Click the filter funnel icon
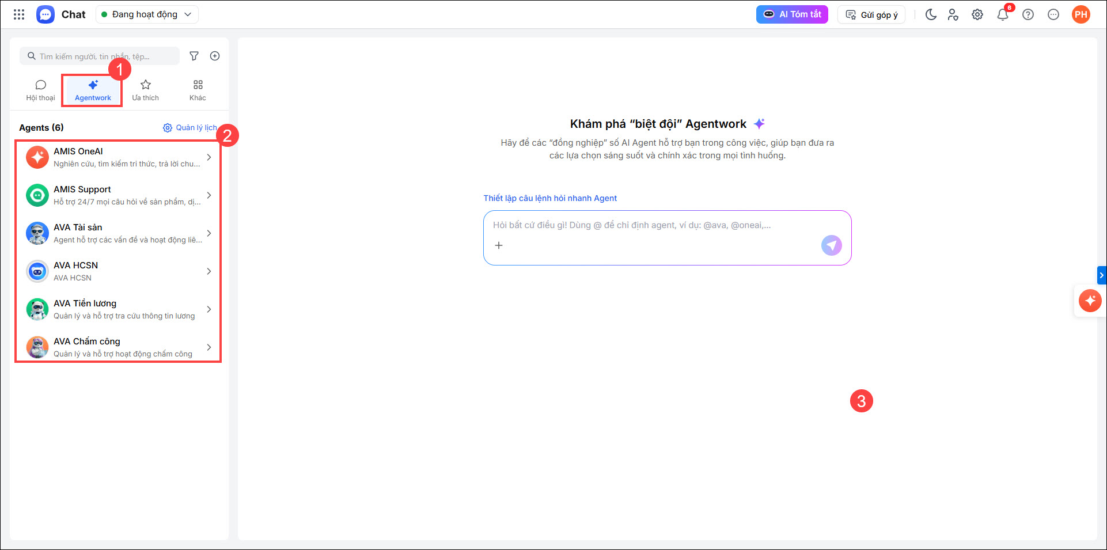The height and width of the screenshot is (550, 1107). click(x=194, y=56)
